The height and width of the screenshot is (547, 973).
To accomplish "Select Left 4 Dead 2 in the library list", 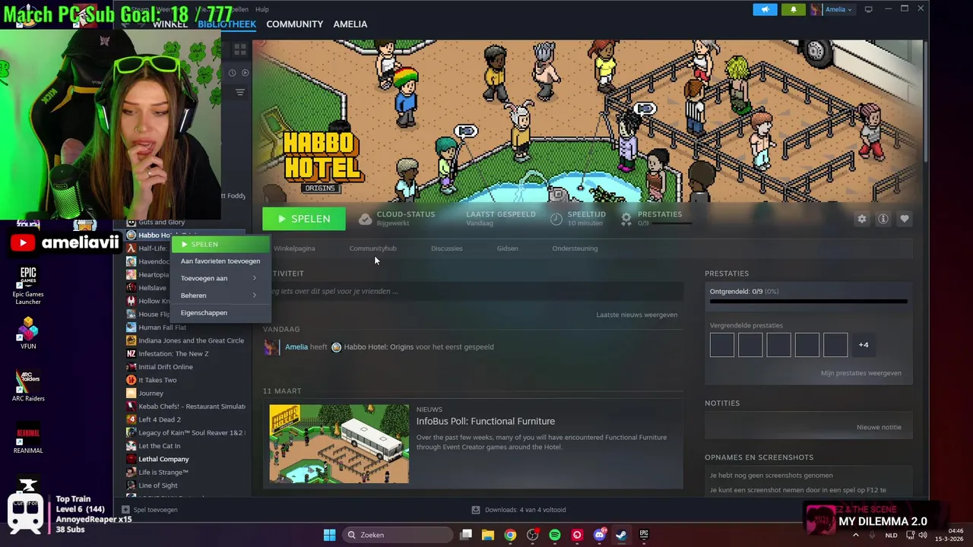I will click(160, 419).
